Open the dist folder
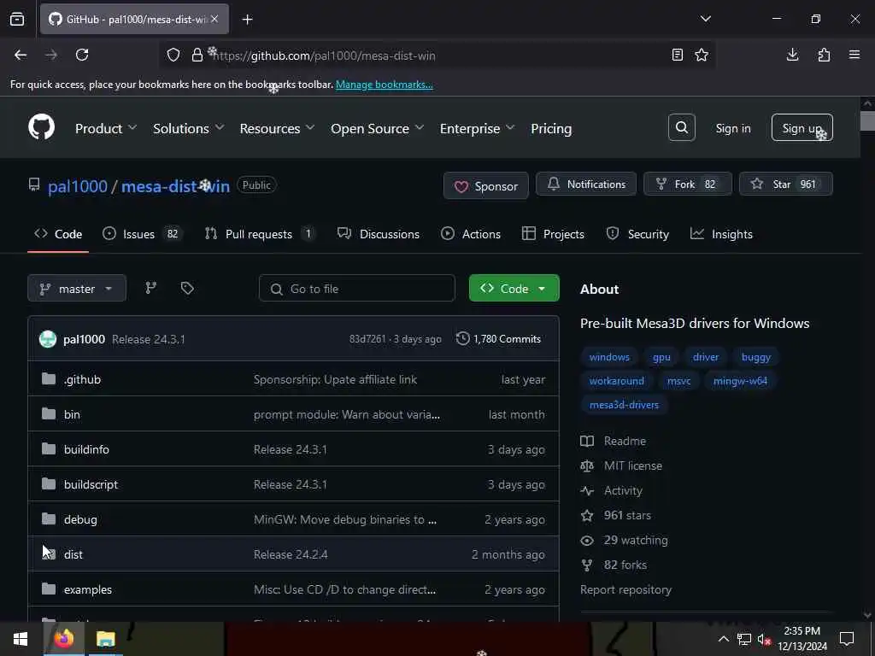 [x=73, y=554]
